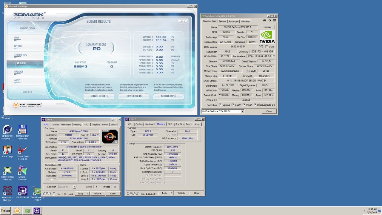The height and width of the screenshot is (215, 382).
Task: Click the NVIDIA logo in GPU-Z
Action: click(x=267, y=36)
